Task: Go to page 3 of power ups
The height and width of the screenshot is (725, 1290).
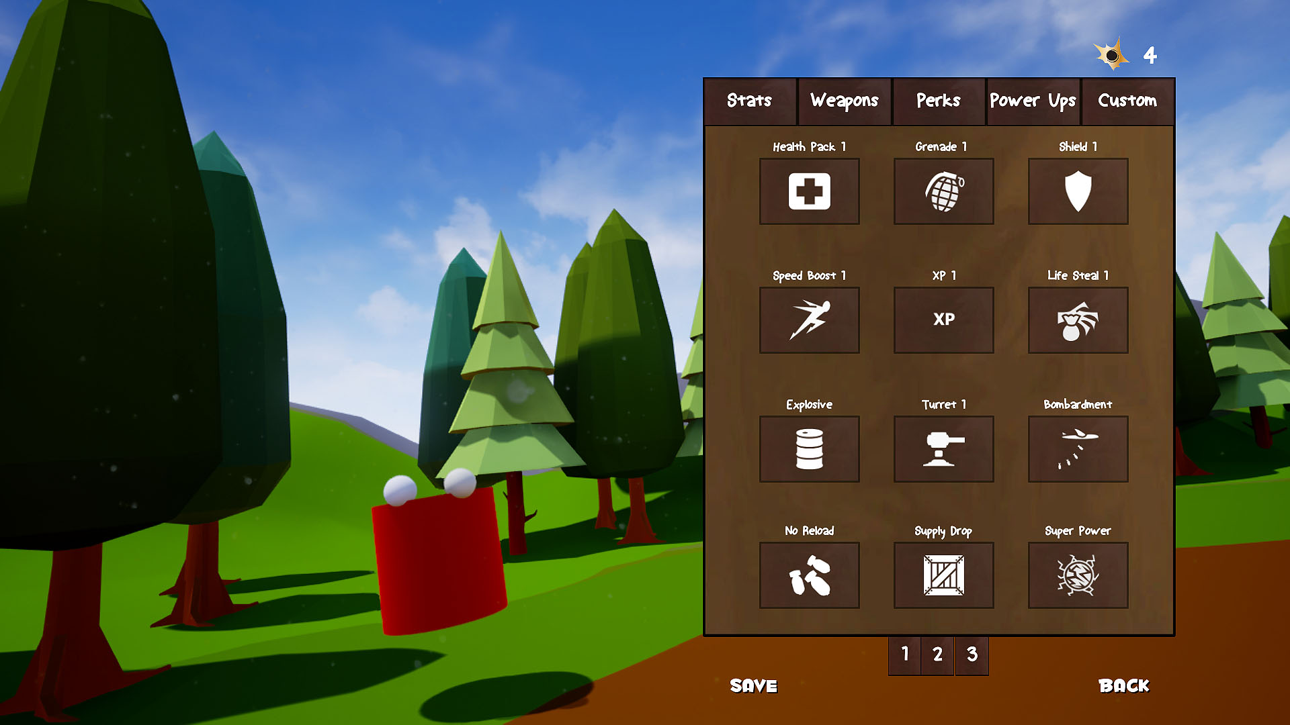Action: point(971,656)
